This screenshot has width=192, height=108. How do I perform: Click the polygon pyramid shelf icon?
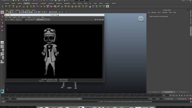click(27, 6)
